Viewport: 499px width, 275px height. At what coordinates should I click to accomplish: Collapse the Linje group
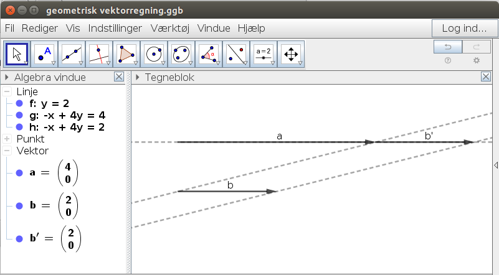[7, 91]
